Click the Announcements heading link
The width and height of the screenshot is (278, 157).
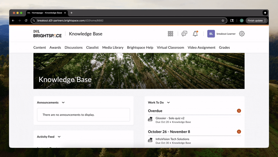click(x=48, y=102)
